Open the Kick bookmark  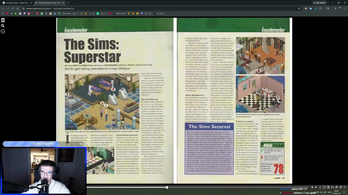[15, 14]
